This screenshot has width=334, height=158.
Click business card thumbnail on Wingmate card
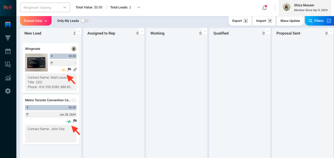click(36, 63)
